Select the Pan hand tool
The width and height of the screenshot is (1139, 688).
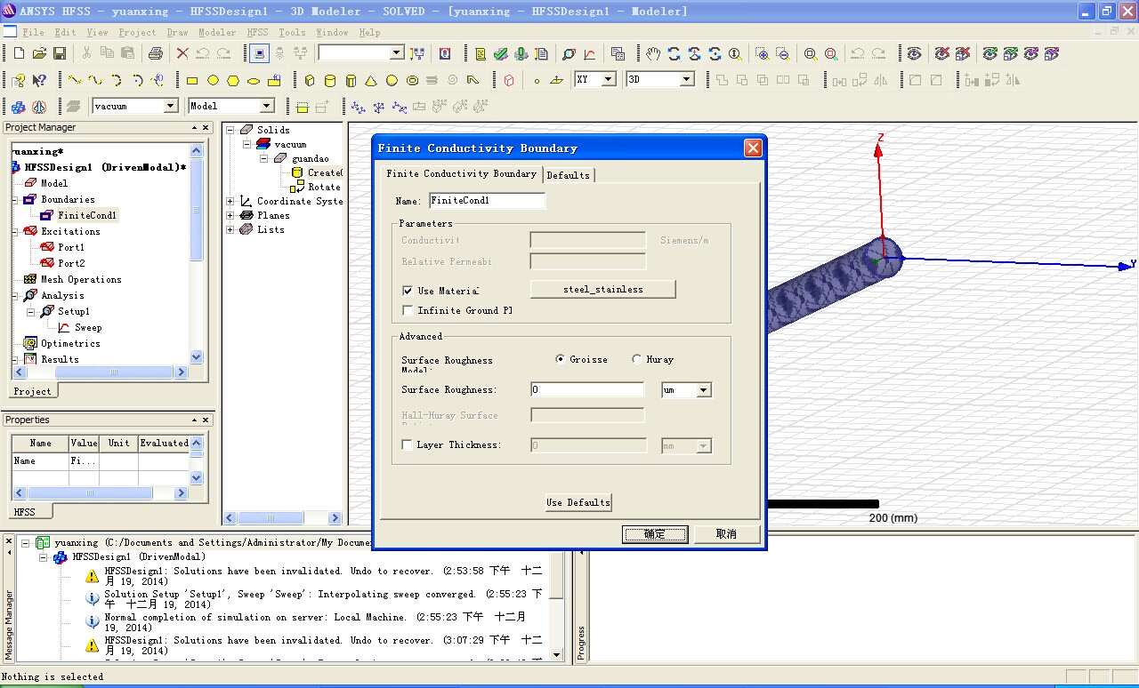[653, 53]
